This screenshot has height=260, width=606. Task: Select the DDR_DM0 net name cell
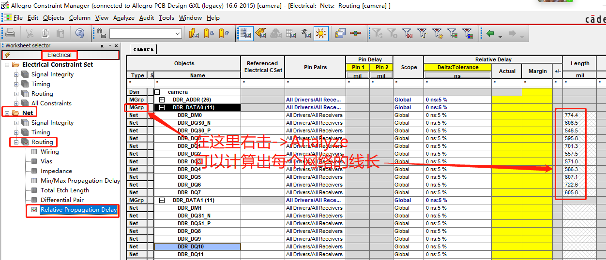pos(197,115)
